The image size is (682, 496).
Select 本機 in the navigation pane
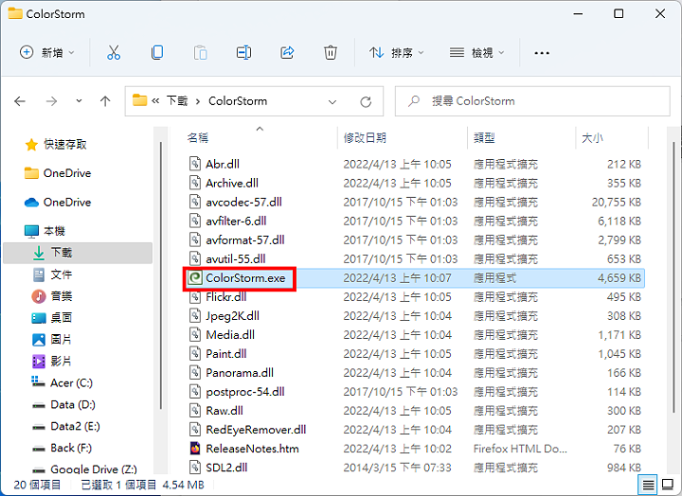[x=45, y=231]
